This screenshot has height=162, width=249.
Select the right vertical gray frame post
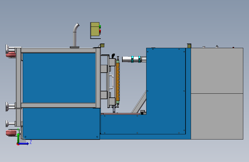pyautogui.click(x=98, y=78)
